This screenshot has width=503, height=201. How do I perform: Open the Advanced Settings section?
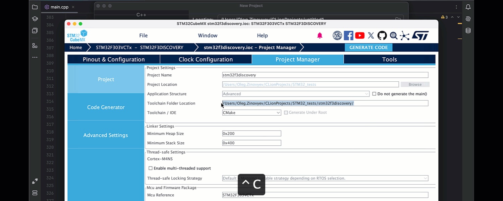(106, 135)
